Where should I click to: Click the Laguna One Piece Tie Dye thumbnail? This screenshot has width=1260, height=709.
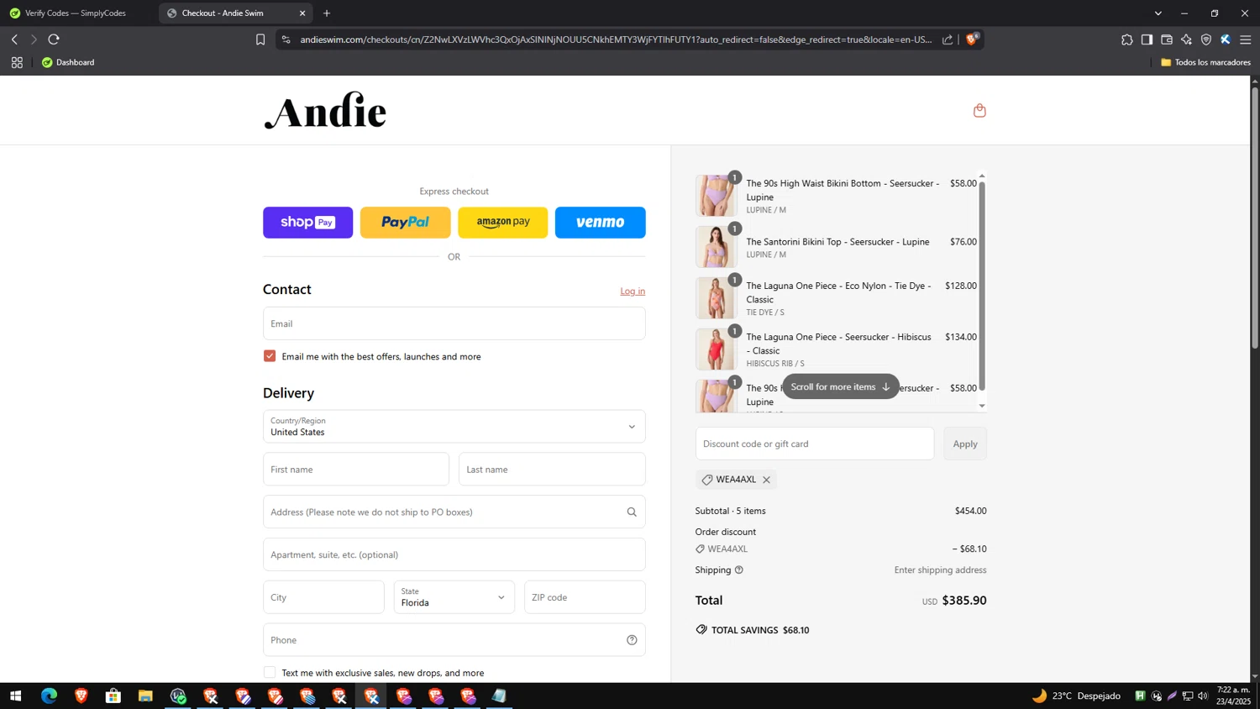(716, 298)
